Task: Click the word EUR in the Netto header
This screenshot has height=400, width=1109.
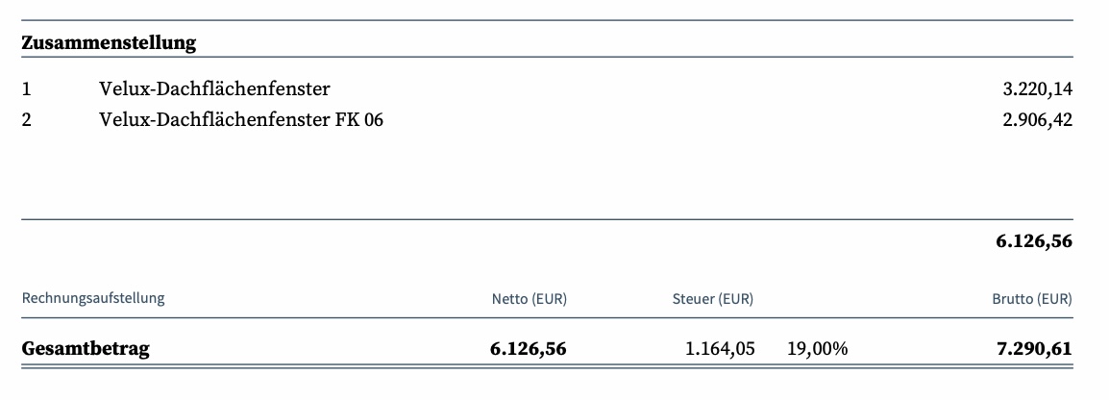Action: pyautogui.click(x=550, y=299)
